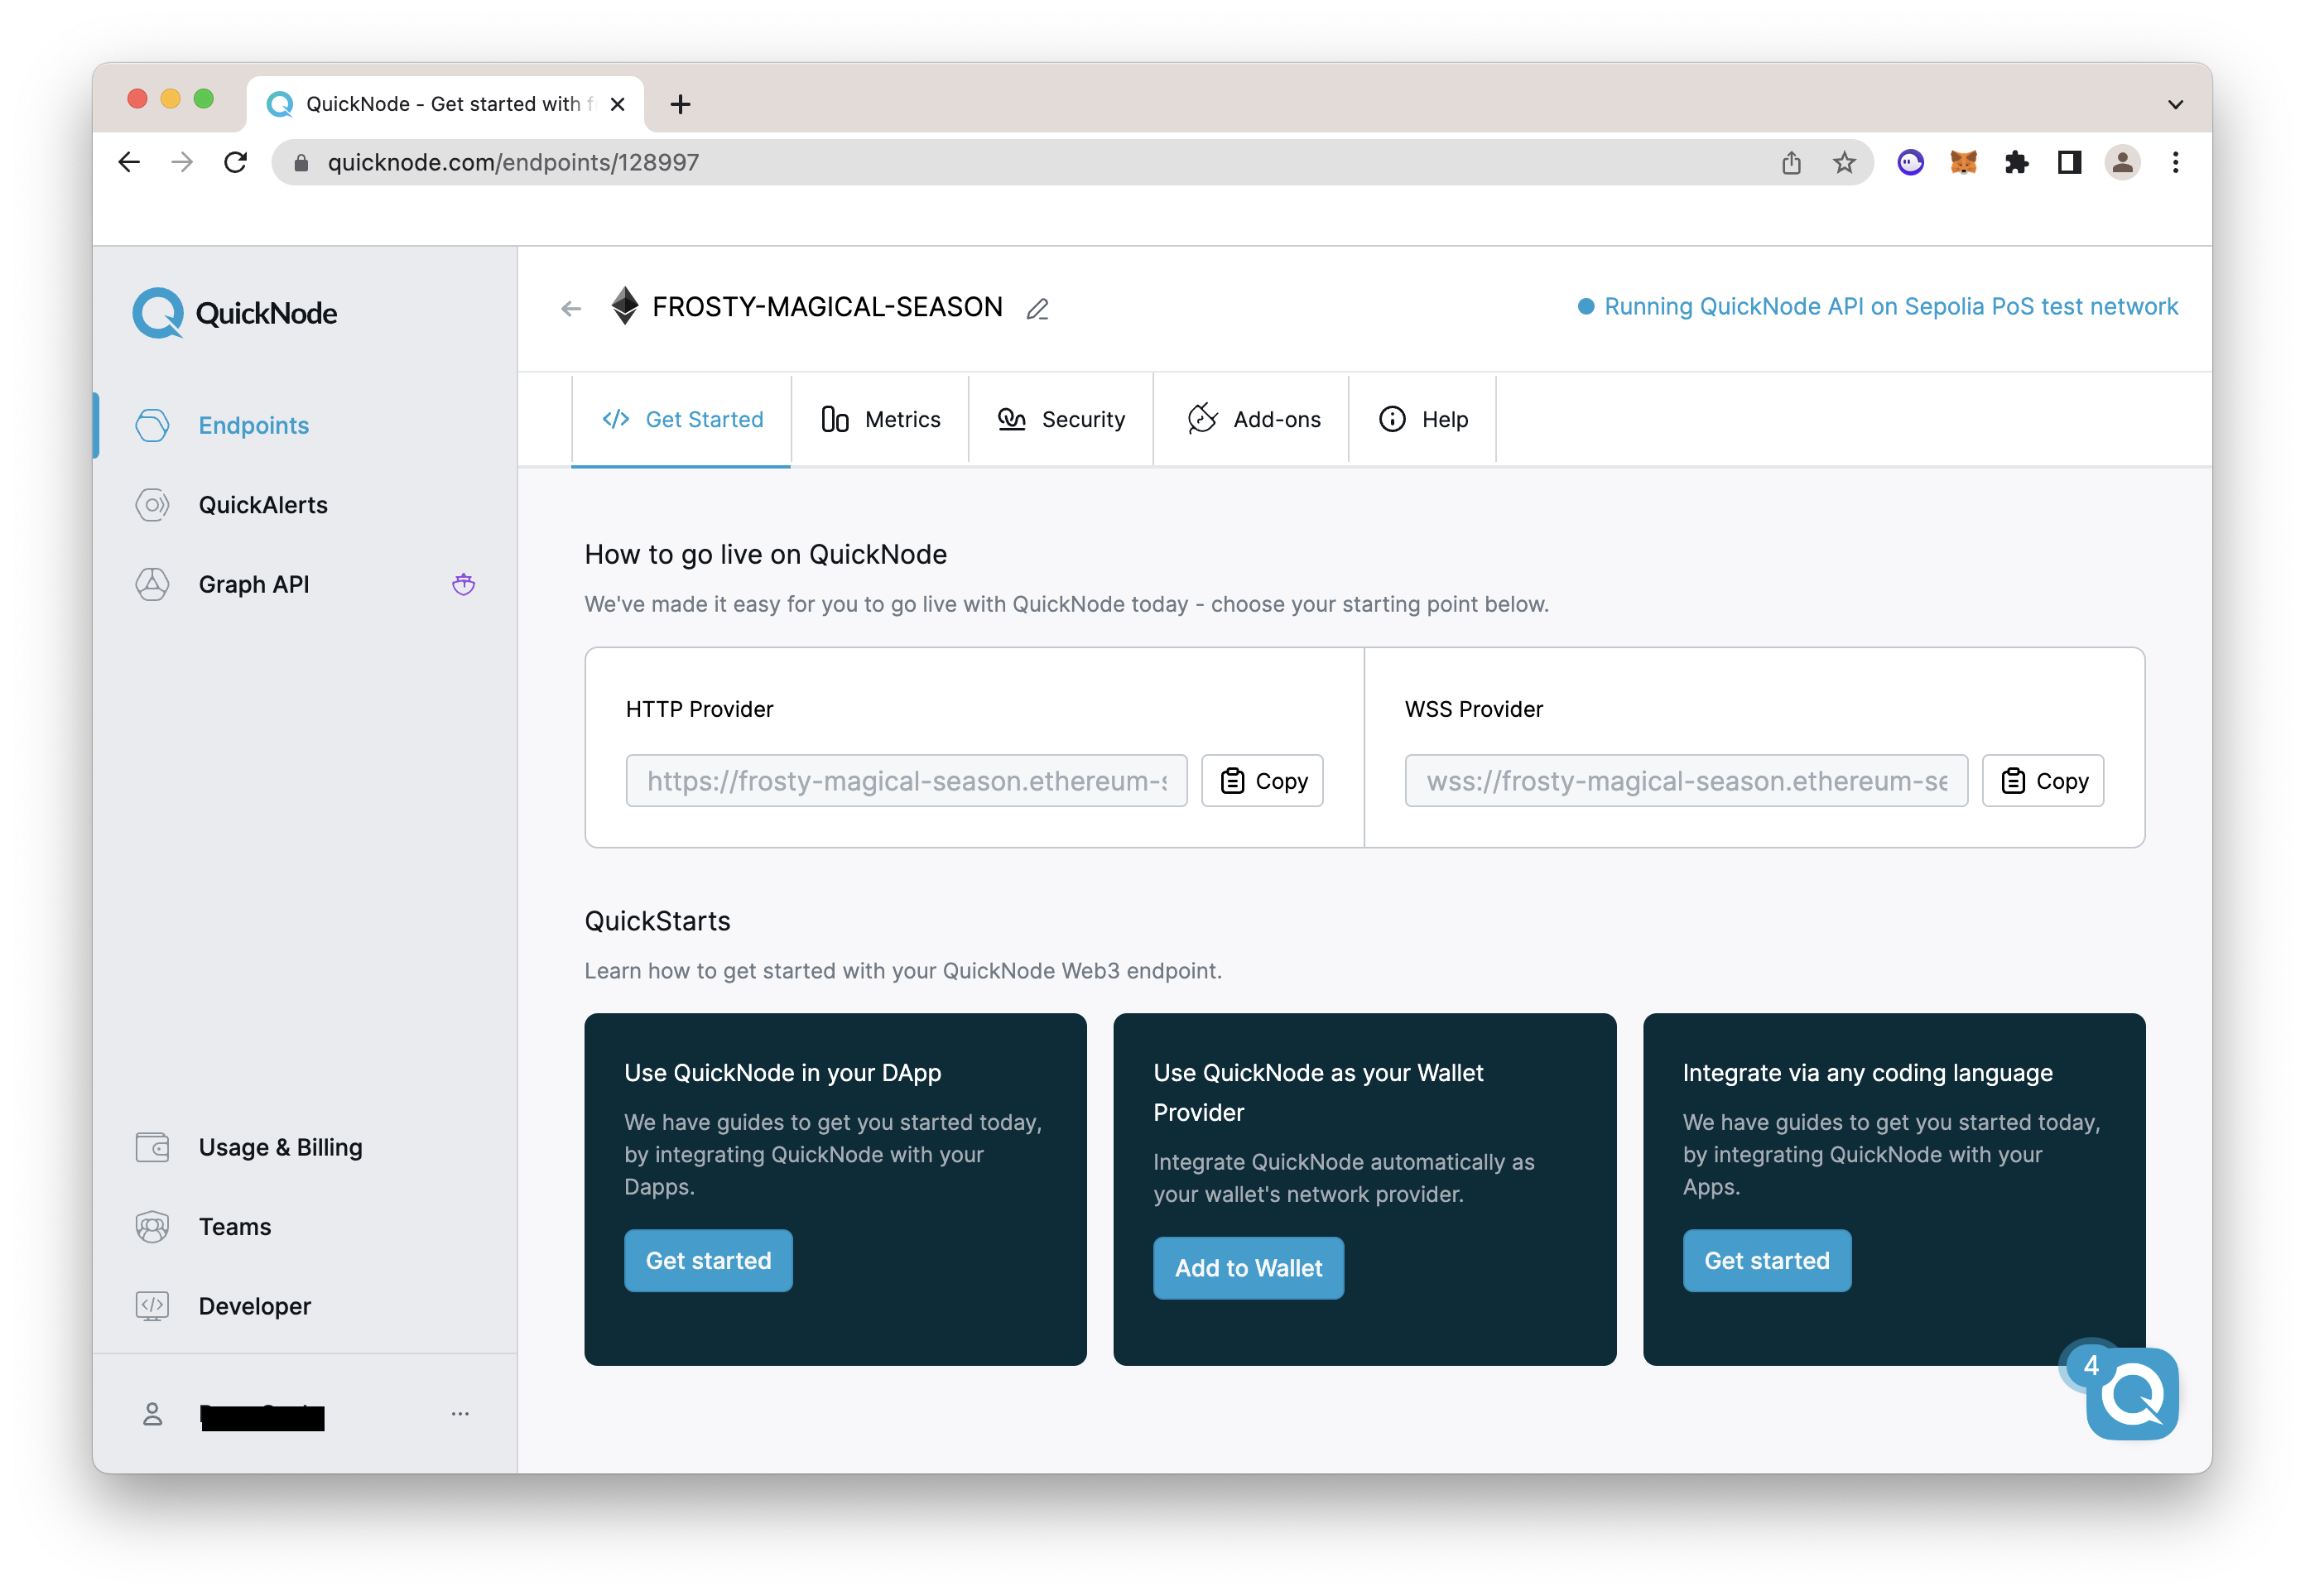The image size is (2305, 1596).
Task: Click Get started in DApp card
Action: (x=708, y=1261)
